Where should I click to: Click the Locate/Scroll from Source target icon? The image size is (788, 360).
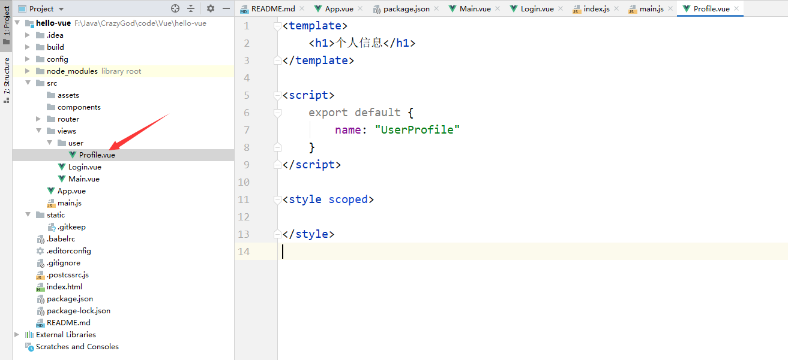pyautogui.click(x=175, y=8)
